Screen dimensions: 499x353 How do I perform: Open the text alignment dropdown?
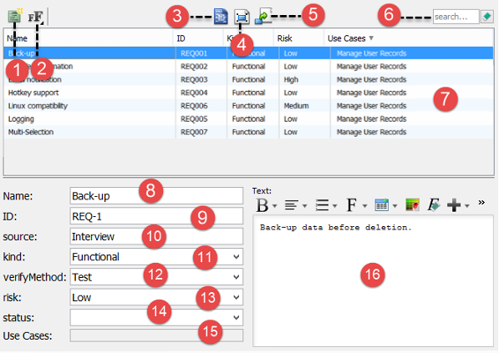(x=304, y=206)
